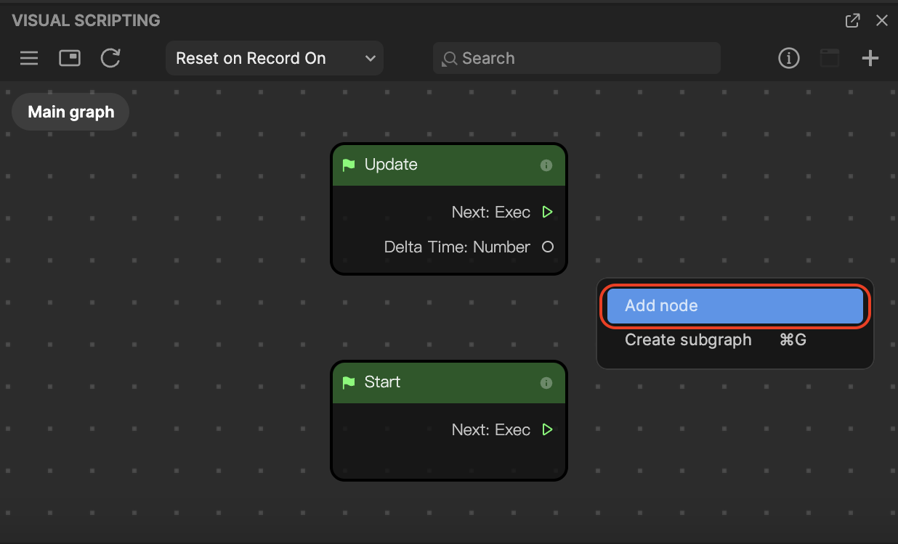Screen dimensions: 898x544
Task: Click Start node's Next: Exec output port
Action: click(548, 430)
